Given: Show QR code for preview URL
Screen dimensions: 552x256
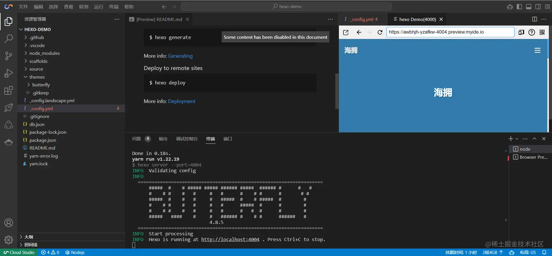Looking at the screenshot, I should pyautogui.click(x=542, y=32).
